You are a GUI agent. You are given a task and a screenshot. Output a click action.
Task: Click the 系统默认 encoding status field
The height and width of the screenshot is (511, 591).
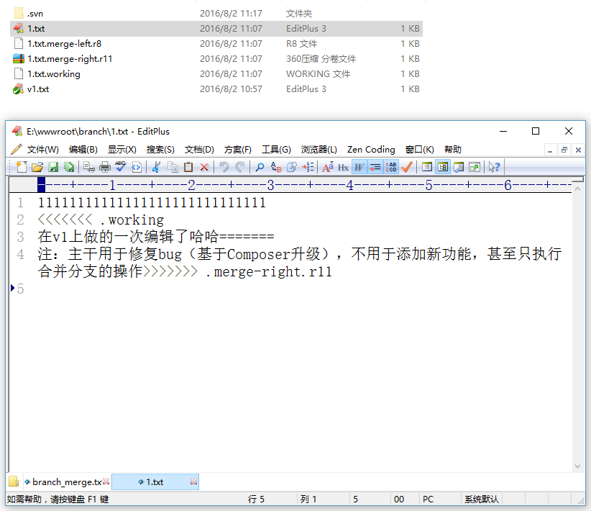[482, 499]
